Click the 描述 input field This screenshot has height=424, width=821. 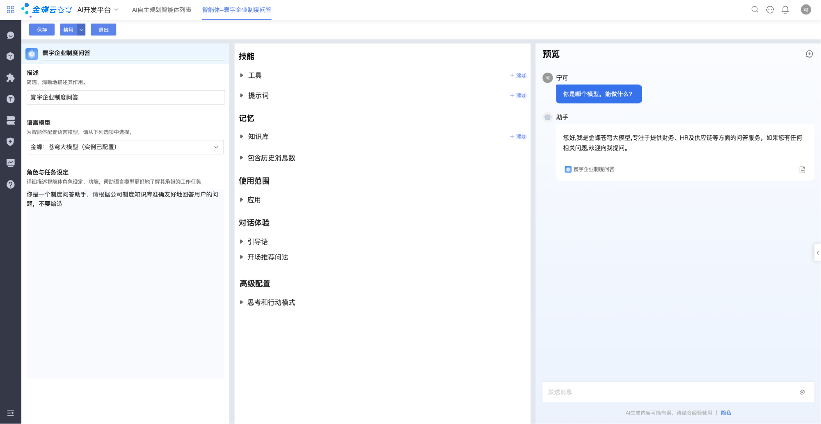(x=126, y=97)
